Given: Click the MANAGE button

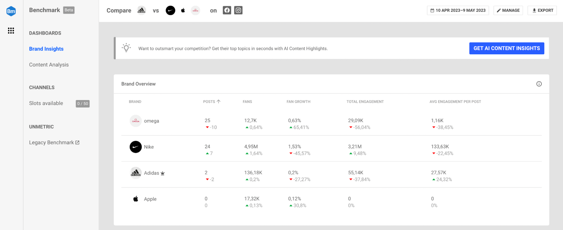Looking at the screenshot, I should [508, 10].
